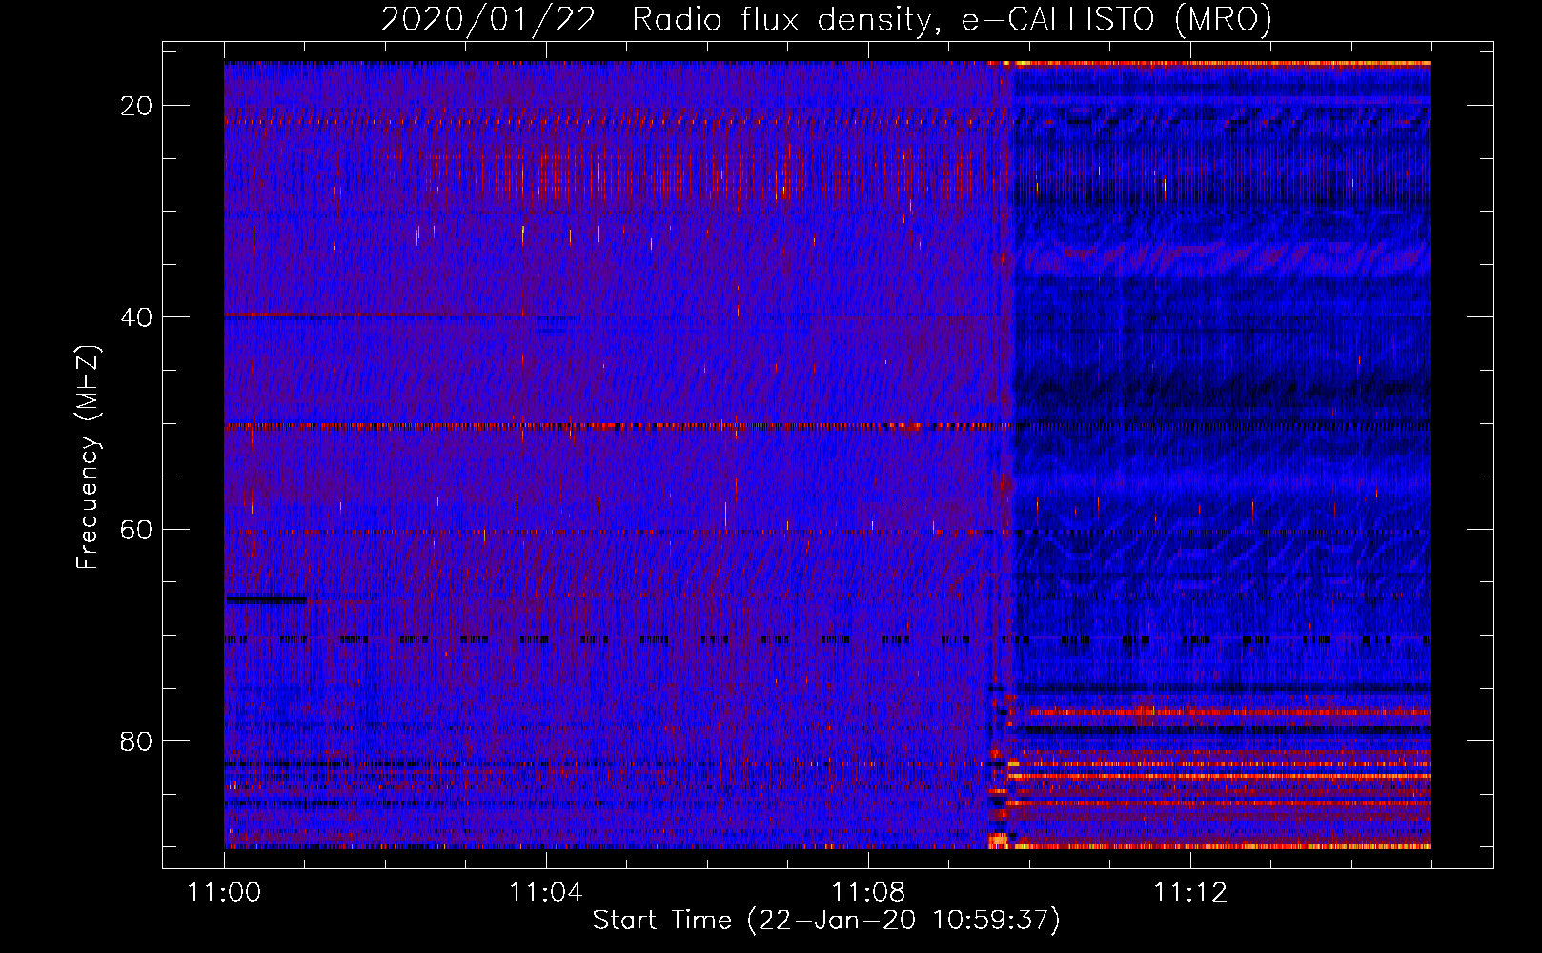Click the 20 MHz frequency tick label
This screenshot has width=1542, height=953.
[136, 106]
